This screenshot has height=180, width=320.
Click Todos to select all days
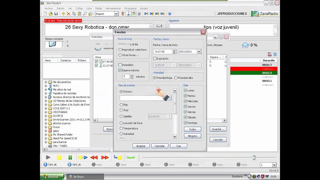(192, 129)
